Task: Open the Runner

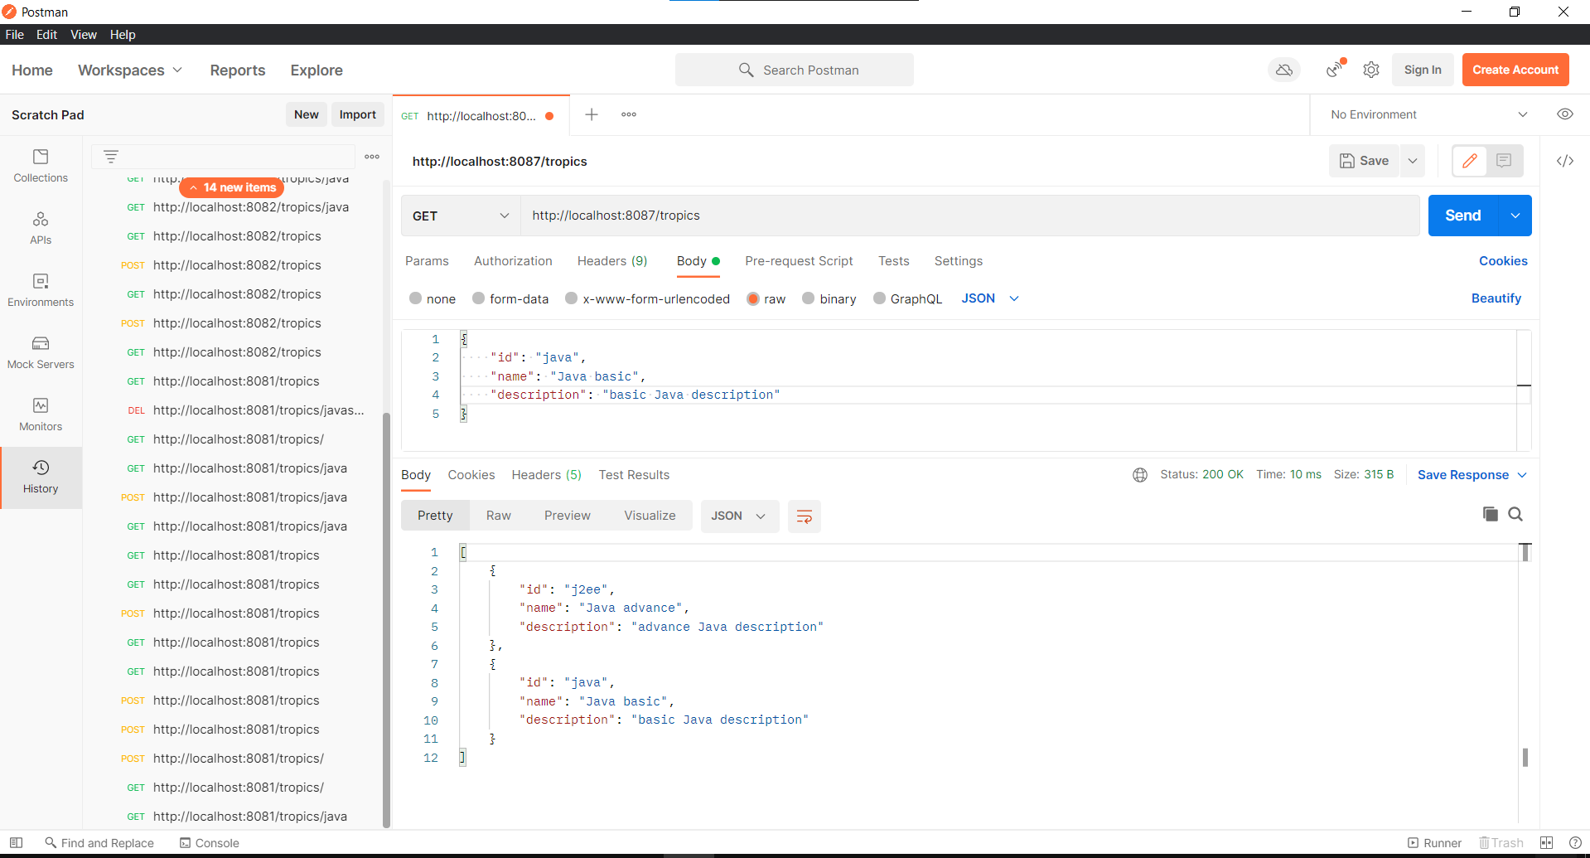Action: click(1434, 842)
